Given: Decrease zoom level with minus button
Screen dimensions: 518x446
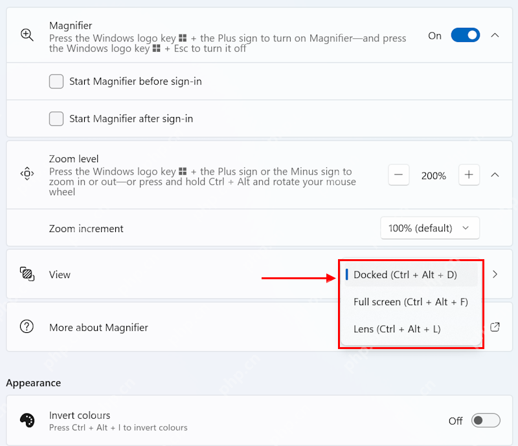Looking at the screenshot, I should pos(399,175).
